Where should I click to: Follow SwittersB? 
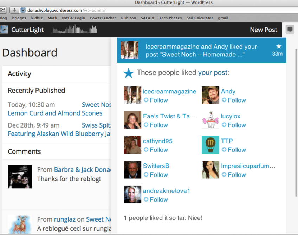(x=156, y=175)
